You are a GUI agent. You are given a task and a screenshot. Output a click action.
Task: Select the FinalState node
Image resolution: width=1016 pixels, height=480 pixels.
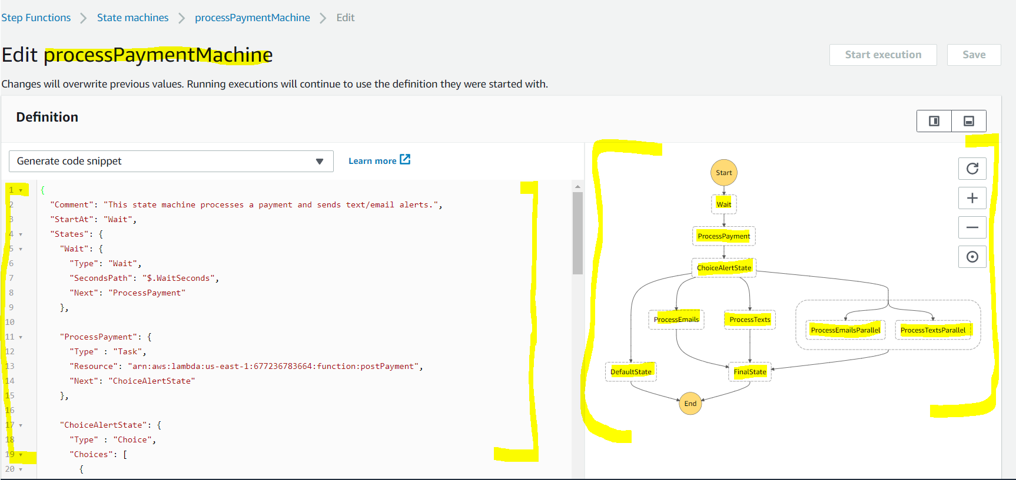(750, 372)
